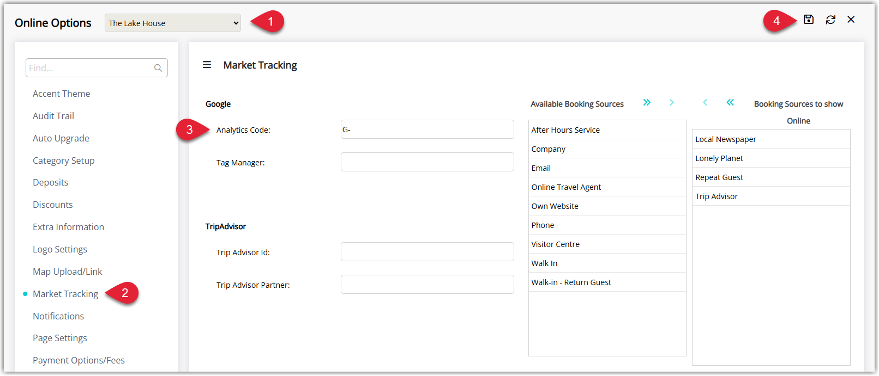Click the refresh icon
879x376 pixels.
tap(830, 20)
